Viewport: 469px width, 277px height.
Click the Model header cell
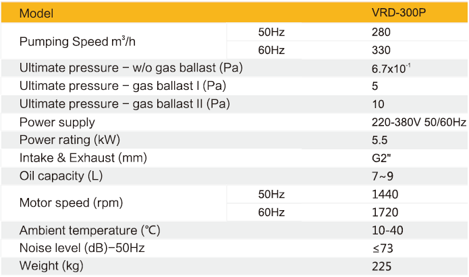tap(36, 14)
